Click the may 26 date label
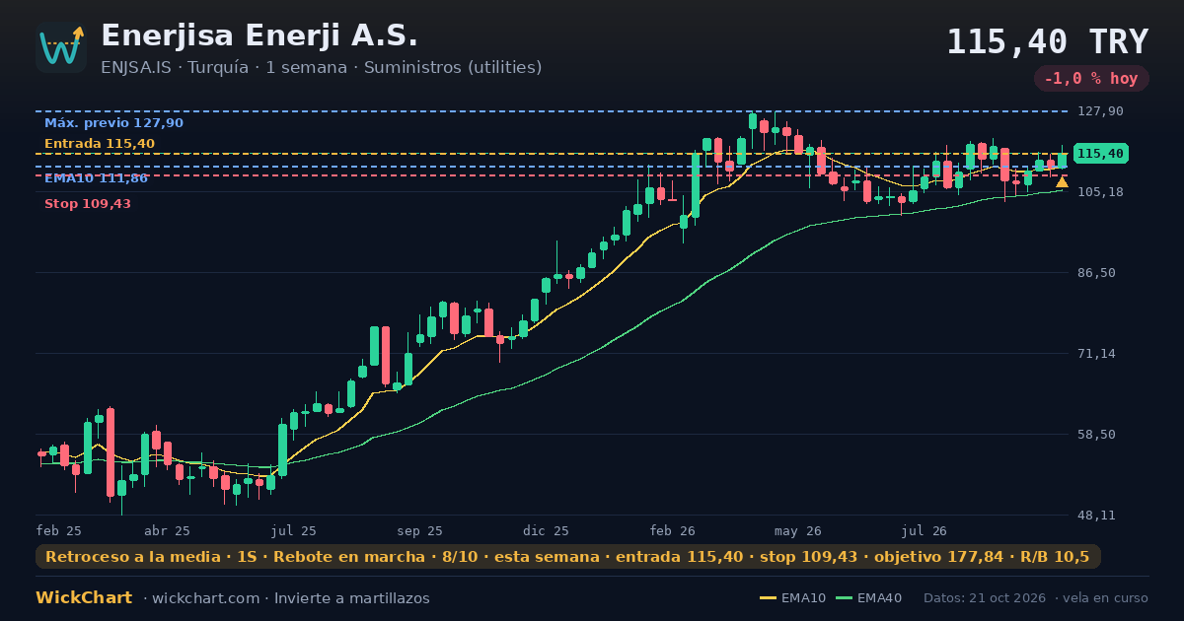The image size is (1184, 621). 798,531
